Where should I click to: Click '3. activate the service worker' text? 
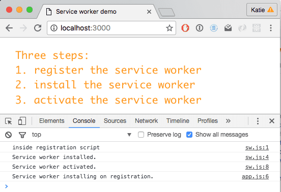pyautogui.click(x=108, y=100)
